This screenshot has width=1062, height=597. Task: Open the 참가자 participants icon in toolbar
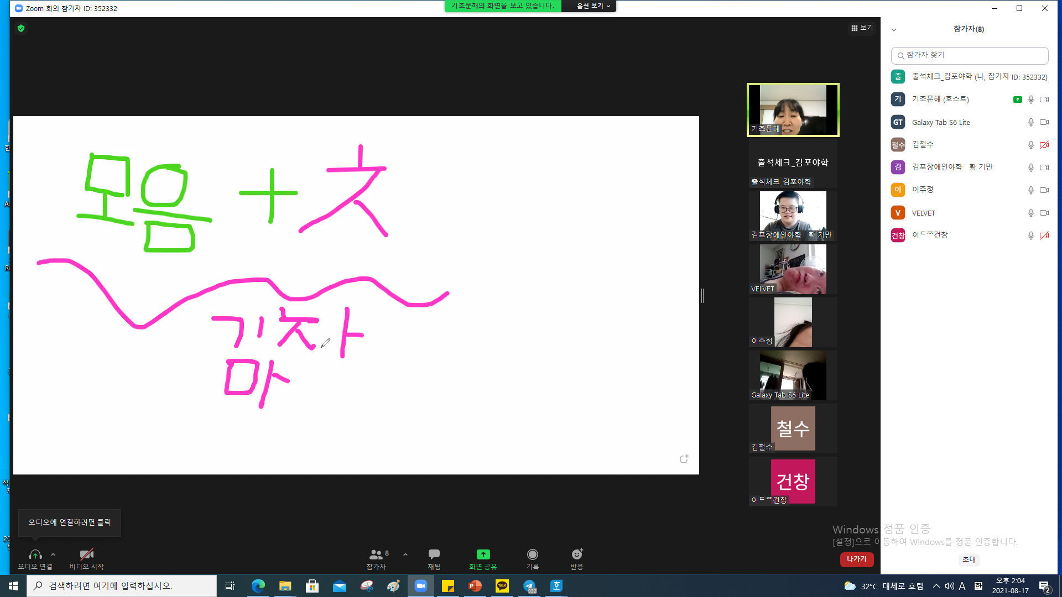376,554
